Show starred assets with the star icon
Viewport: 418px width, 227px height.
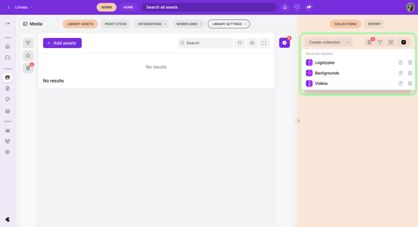pyautogui.click(x=28, y=56)
